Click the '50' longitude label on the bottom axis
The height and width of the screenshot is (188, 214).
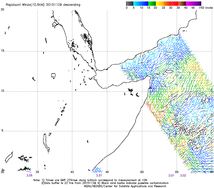pos(142,172)
